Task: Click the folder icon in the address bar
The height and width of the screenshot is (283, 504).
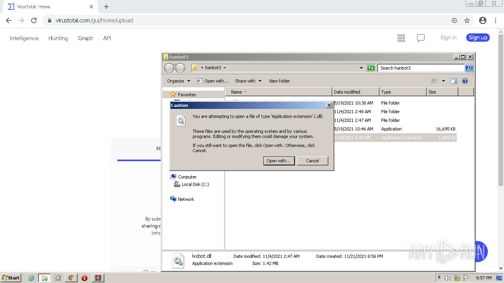Action: 195,68
